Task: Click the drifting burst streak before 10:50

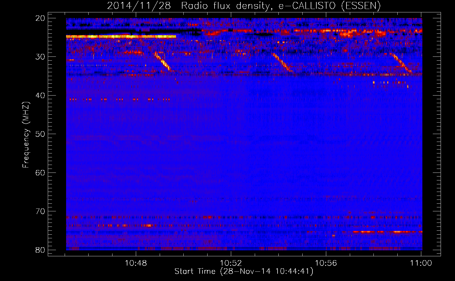Action: tap(163, 61)
